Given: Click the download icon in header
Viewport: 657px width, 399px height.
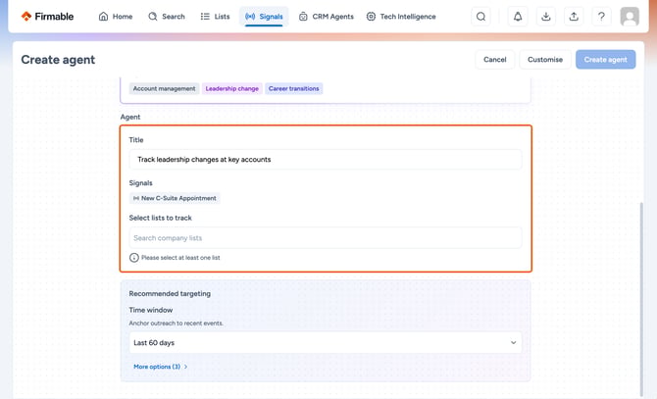Looking at the screenshot, I should click(546, 17).
